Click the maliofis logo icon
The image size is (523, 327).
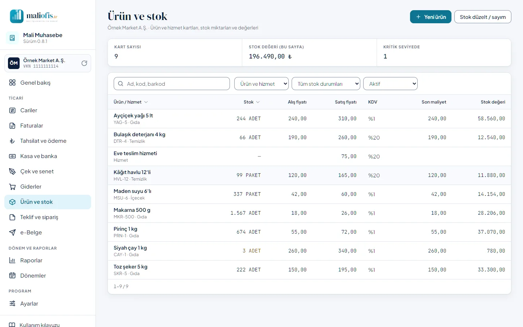tap(17, 16)
